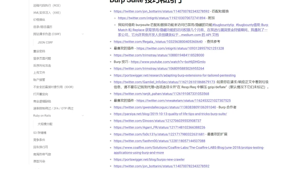Open XML实体注入 (XXE) sidebar page
This screenshot has width=281, height=169.
pyautogui.click(x=47, y=12)
